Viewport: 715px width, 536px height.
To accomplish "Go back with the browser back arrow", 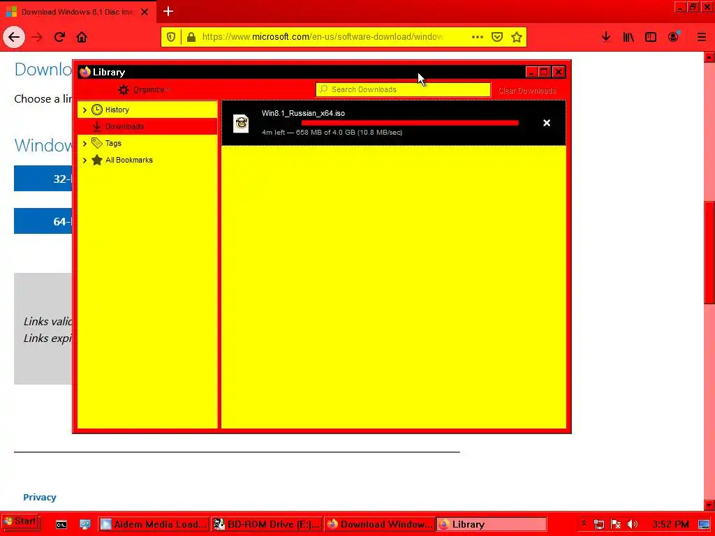I will pos(14,37).
